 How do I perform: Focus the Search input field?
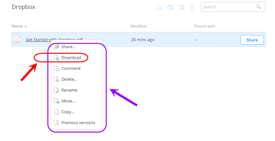(x=233, y=7)
